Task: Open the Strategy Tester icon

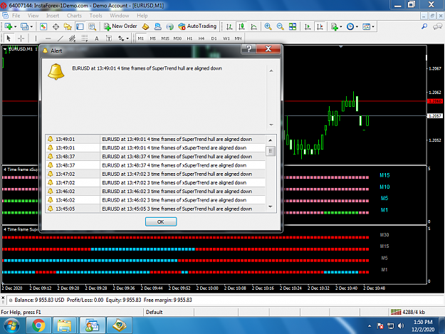Action: pos(92,26)
